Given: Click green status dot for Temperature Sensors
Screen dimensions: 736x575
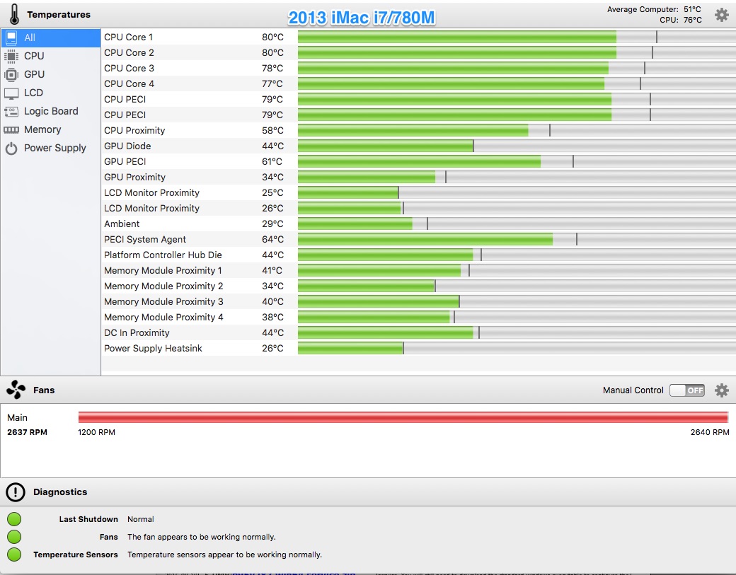Looking at the screenshot, I should (x=14, y=554).
